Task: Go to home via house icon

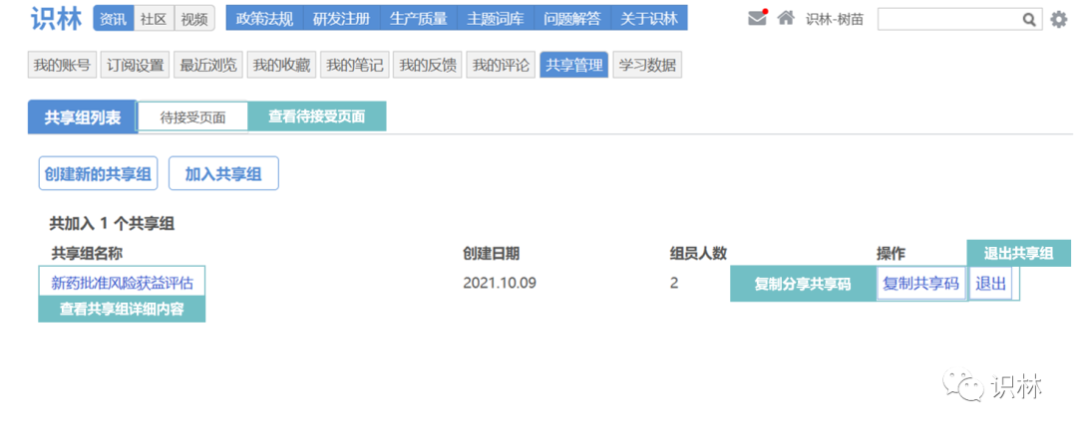Action: click(786, 19)
